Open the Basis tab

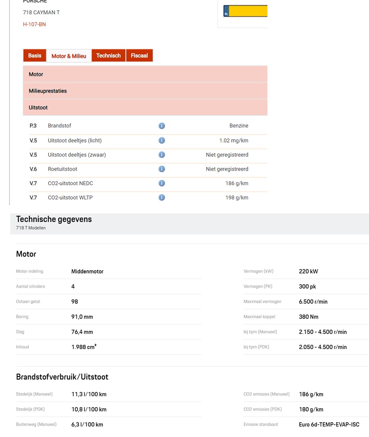pyautogui.click(x=35, y=56)
